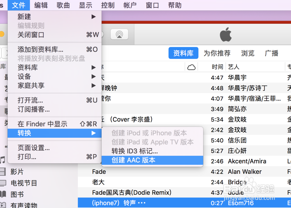Choose 打开流… menu item
Screen dimensions: 291x208
55,100
